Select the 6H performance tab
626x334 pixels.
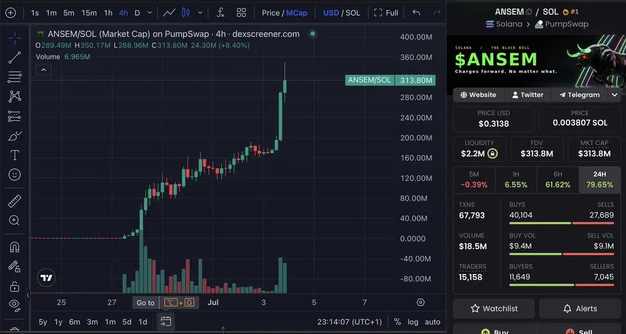point(558,180)
